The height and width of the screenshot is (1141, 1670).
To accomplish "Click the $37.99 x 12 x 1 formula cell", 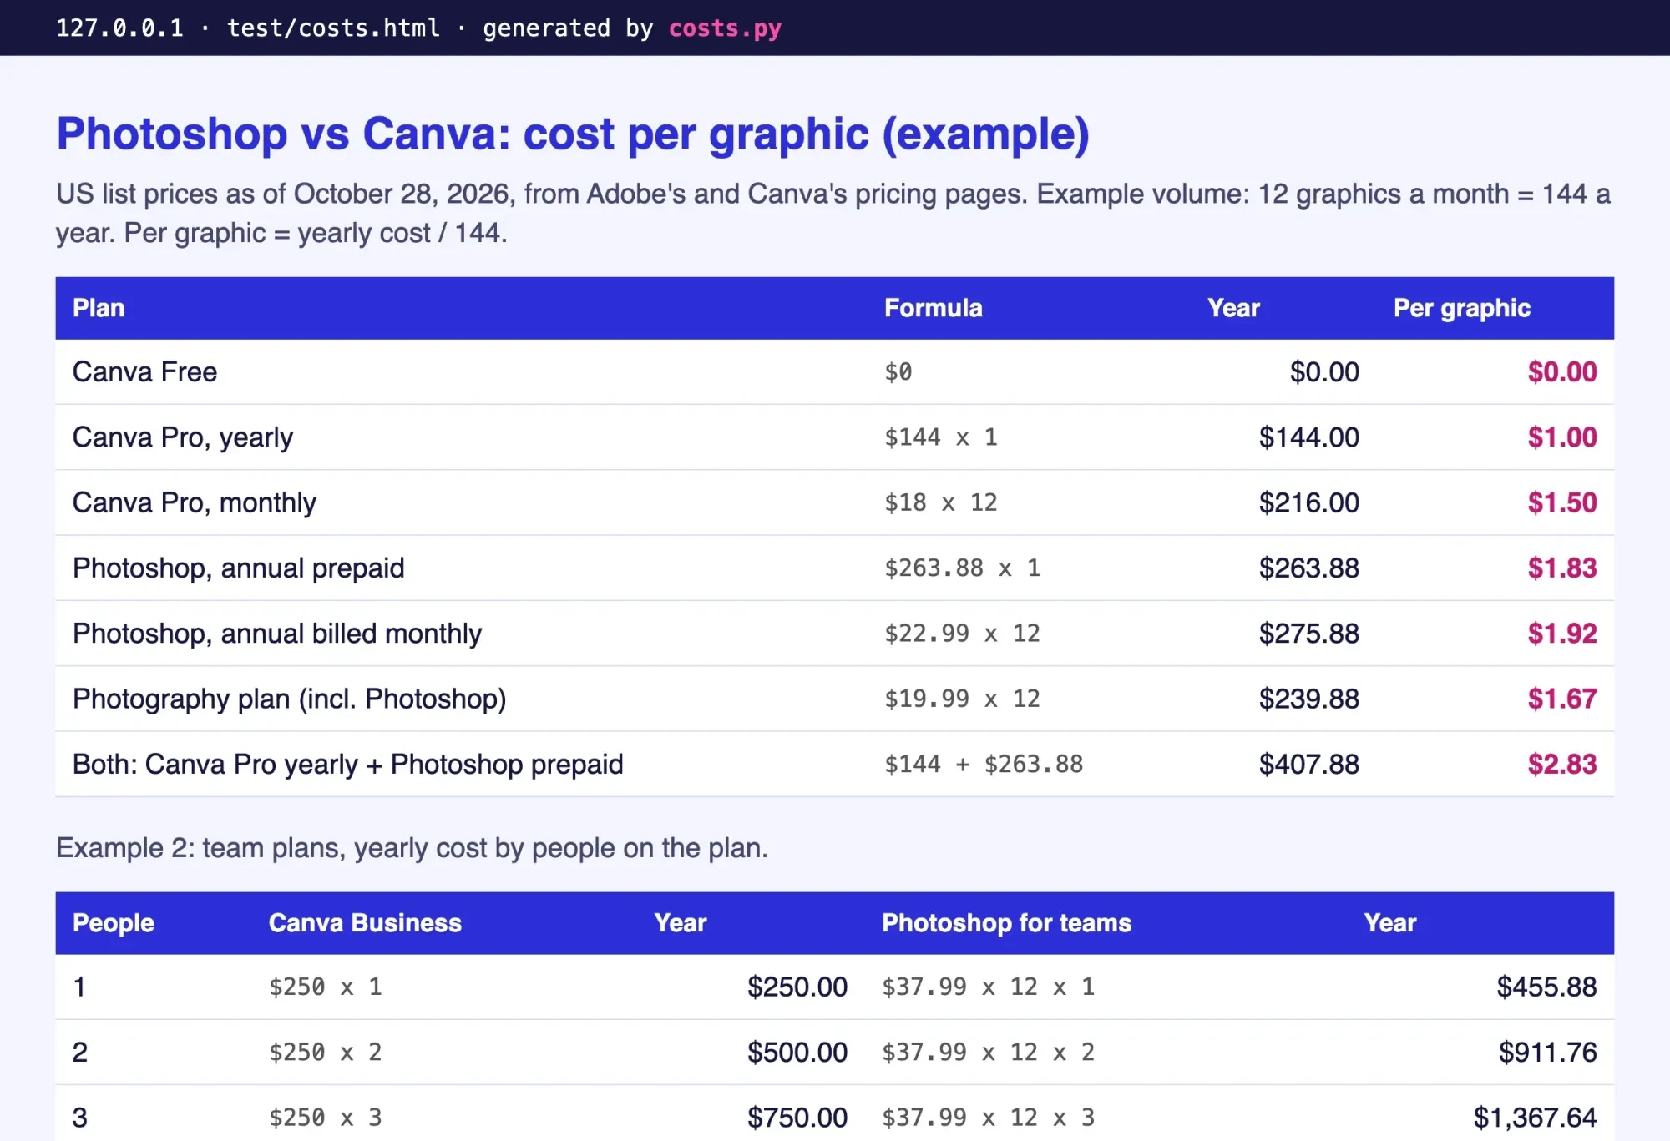I will click(988, 987).
